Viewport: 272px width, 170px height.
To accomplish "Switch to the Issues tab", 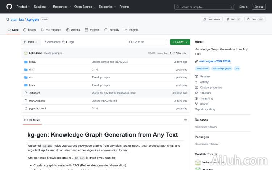I will pos(29,30).
